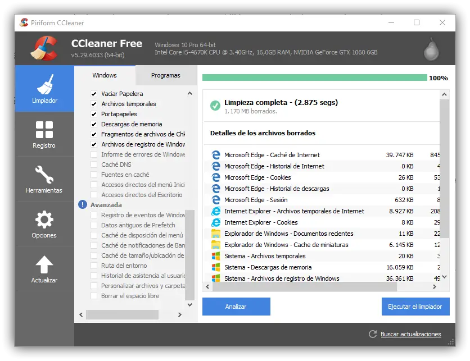Click the Windows icon for Archivos de registro
Image resolution: width=470 pixels, height=361 pixels.
coord(215,278)
